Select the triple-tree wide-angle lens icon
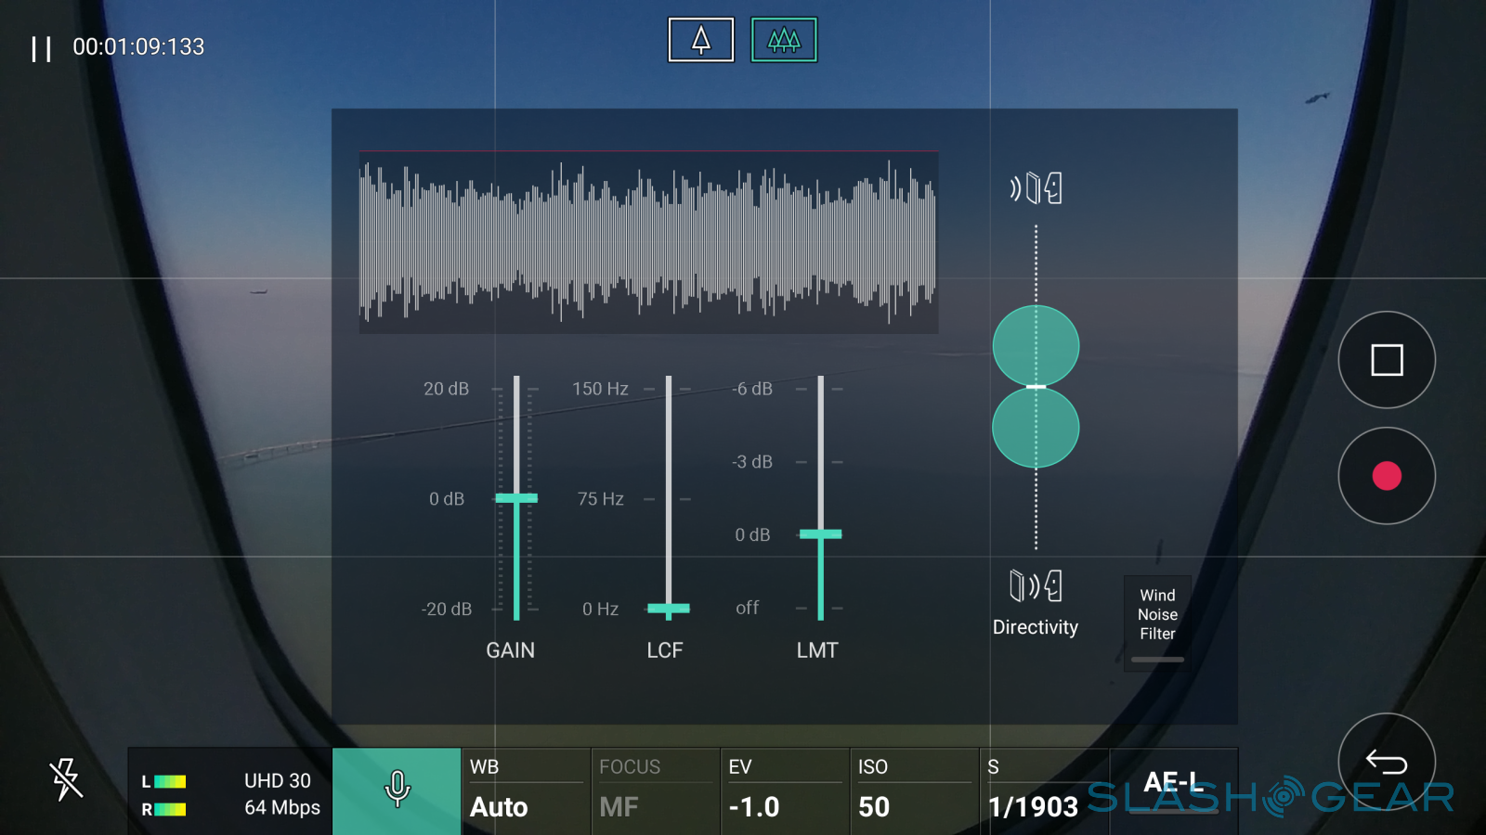 [x=784, y=40]
